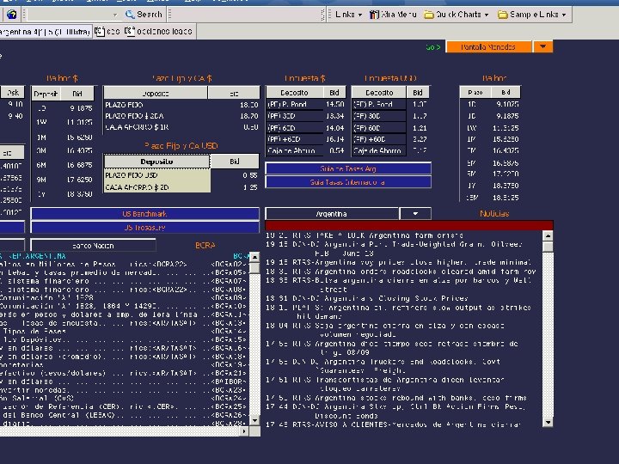Click the Deposit header in the Baibor $ table

(x=46, y=94)
